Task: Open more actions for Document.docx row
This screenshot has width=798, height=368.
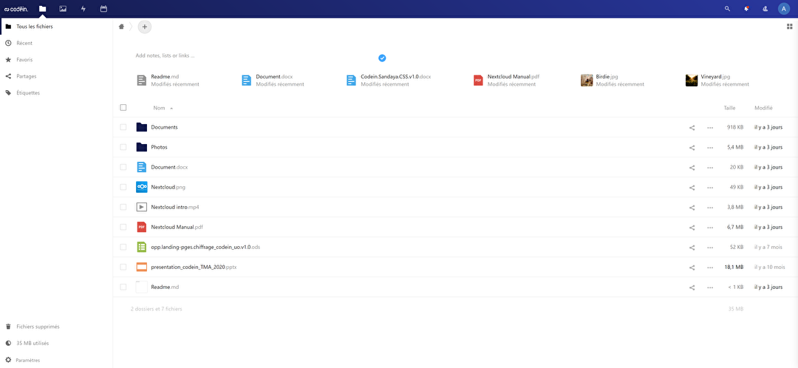Action: (710, 167)
